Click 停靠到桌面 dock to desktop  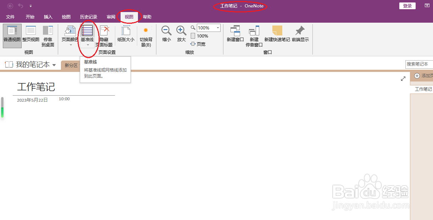click(48, 36)
